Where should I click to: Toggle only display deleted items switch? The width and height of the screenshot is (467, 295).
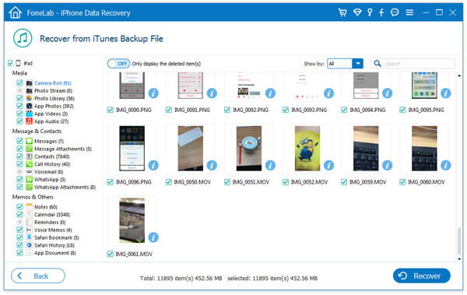(118, 64)
